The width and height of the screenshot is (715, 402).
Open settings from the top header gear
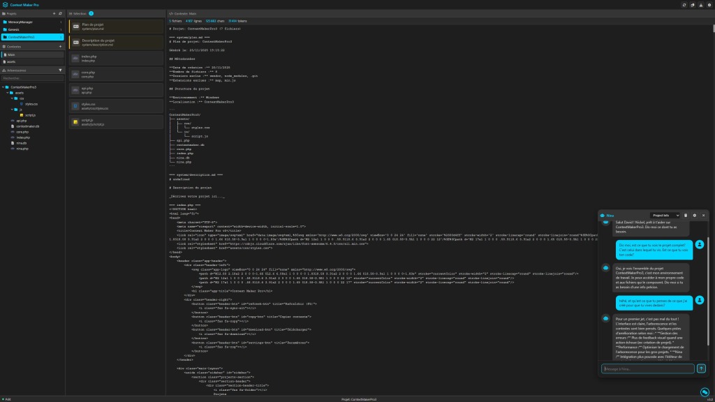[709, 5]
